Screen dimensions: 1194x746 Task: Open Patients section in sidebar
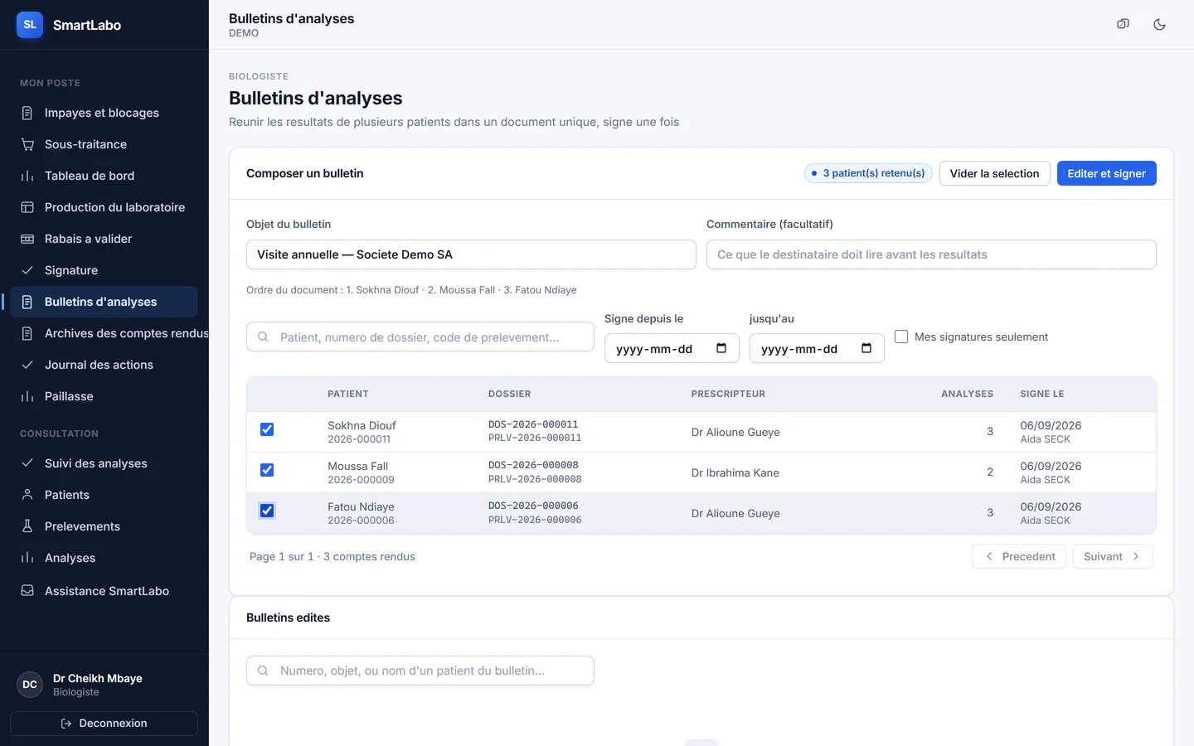click(104, 495)
